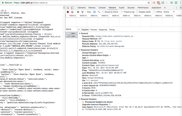182x116 pixels.
Task: Open the Preview sub-tab
Action: point(94,30)
